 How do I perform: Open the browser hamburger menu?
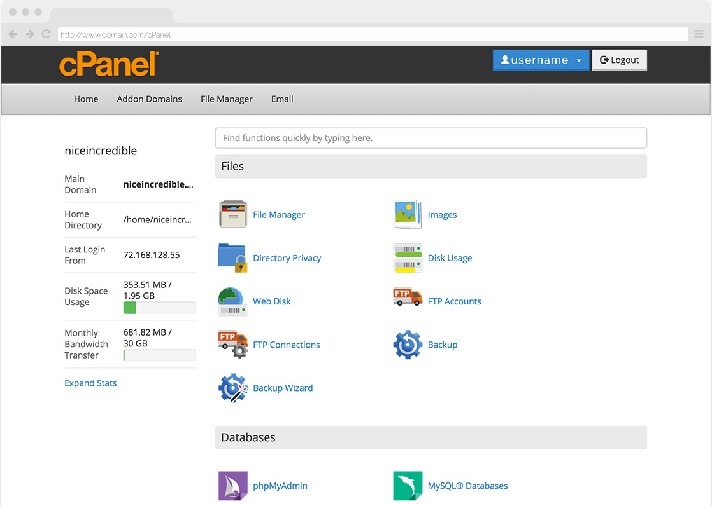click(699, 34)
